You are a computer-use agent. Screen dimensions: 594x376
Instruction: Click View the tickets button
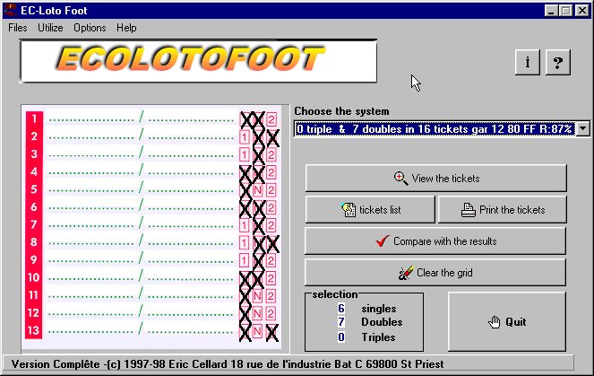[436, 179]
